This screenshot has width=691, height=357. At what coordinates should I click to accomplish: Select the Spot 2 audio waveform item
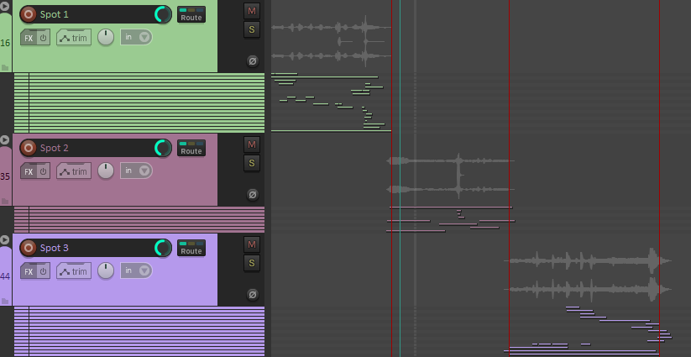450,176
